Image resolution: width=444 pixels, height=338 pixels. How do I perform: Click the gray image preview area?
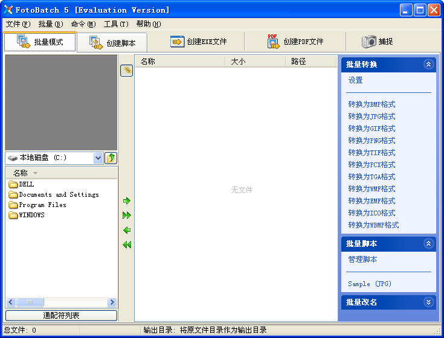click(61, 103)
